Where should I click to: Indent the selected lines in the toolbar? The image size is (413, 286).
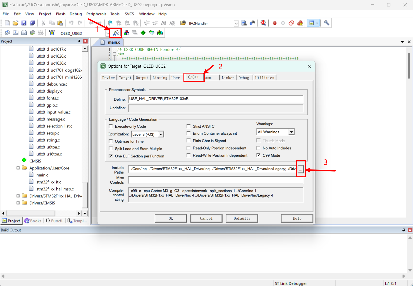(x=147, y=23)
